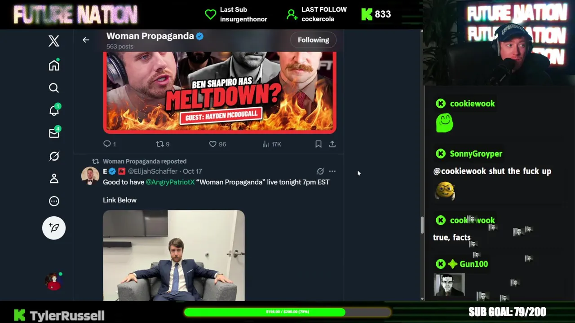Go back using the left arrow
This screenshot has height=323, width=575.
[86, 40]
